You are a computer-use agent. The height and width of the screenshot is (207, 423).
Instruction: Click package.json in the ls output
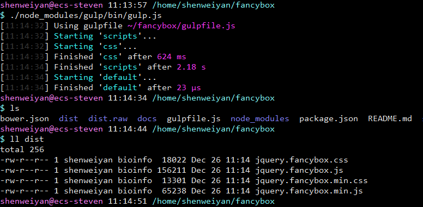tap(329, 118)
